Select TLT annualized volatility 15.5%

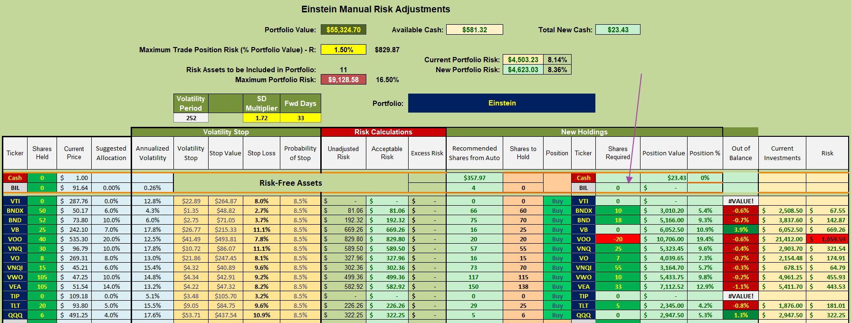tap(153, 305)
